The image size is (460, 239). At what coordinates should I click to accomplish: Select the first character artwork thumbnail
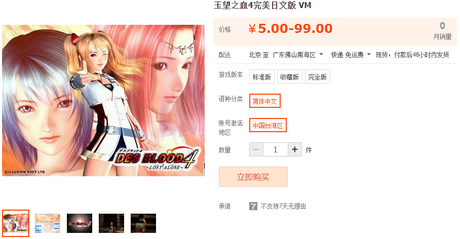click(x=16, y=223)
